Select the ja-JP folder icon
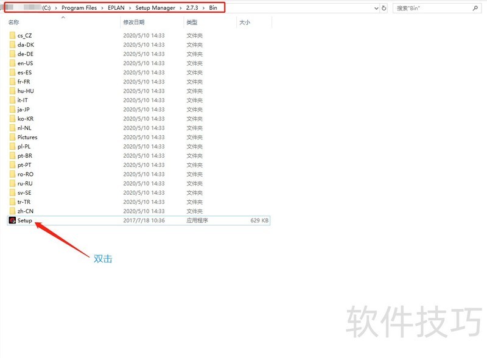 (x=12, y=110)
